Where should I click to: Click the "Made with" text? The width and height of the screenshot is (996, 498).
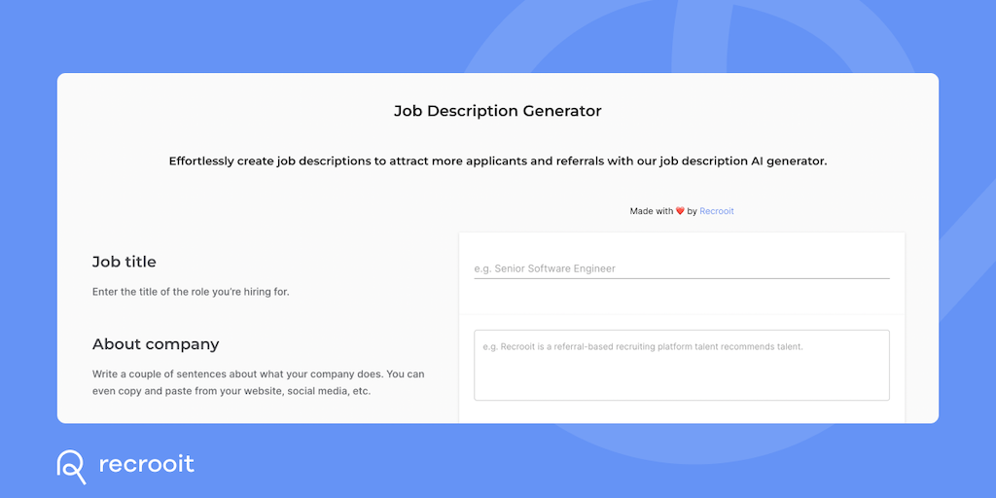[x=651, y=211]
